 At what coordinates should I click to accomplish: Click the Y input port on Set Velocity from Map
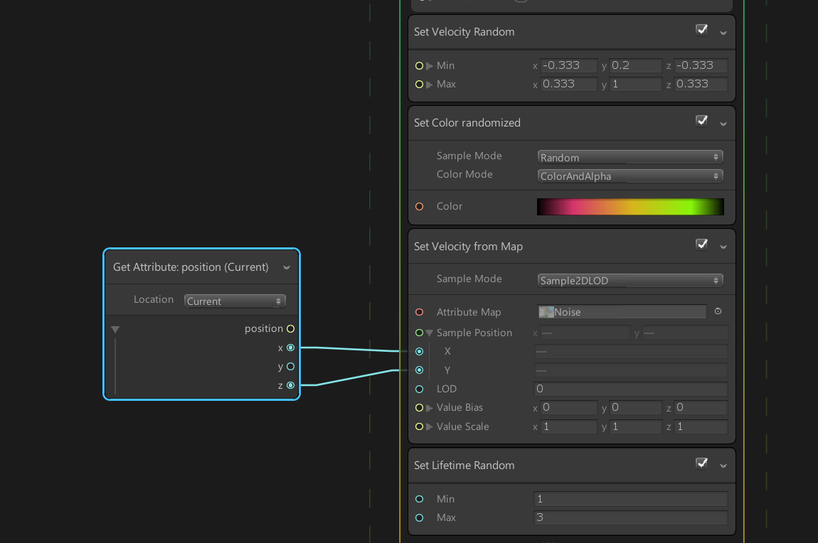420,370
